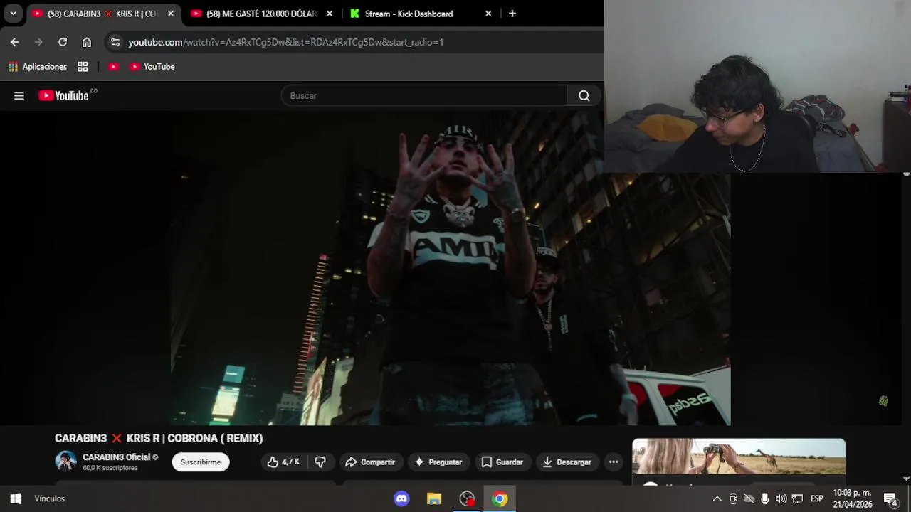Go forward in browser history
The height and width of the screenshot is (512, 911).
[x=38, y=42]
